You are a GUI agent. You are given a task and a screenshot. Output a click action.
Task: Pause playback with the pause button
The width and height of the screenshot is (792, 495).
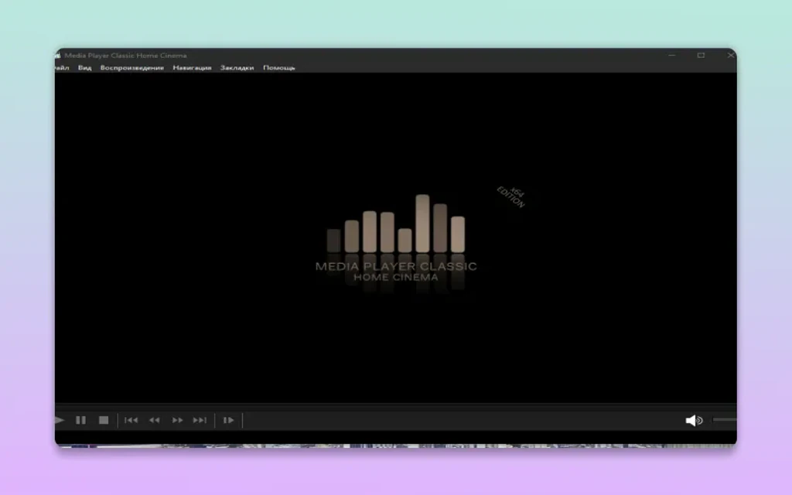(x=80, y=420)
